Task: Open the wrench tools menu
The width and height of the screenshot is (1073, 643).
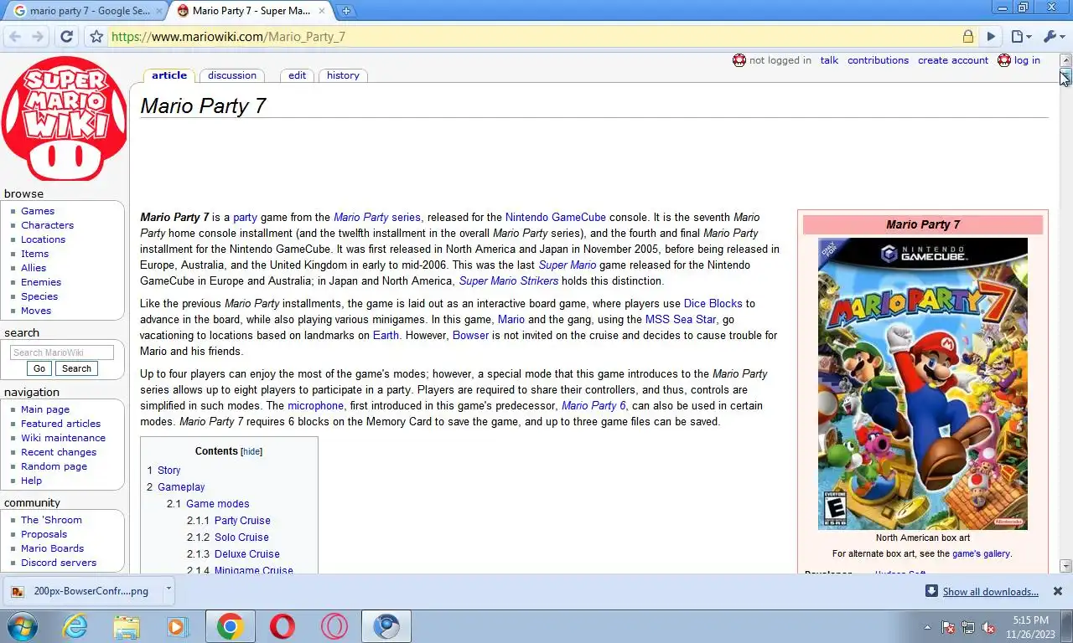Action: 1054,37
